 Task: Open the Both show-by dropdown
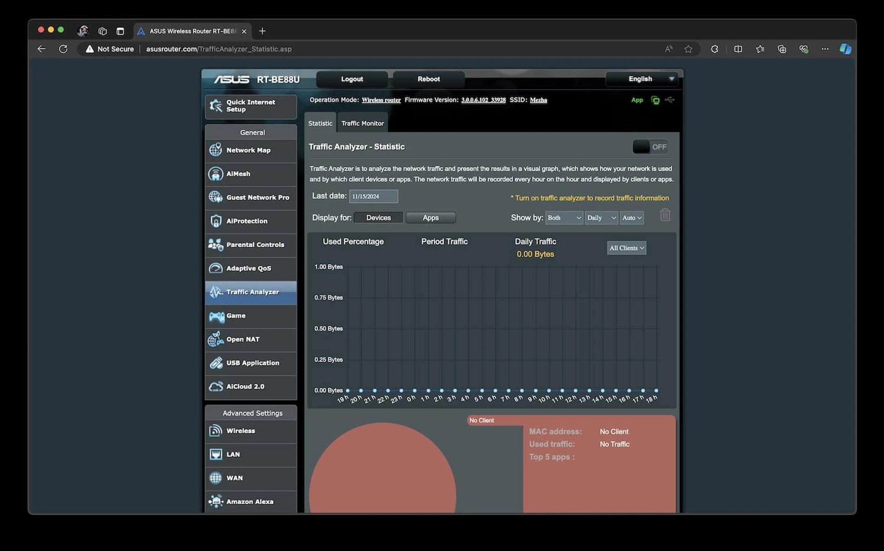point(564,218)
